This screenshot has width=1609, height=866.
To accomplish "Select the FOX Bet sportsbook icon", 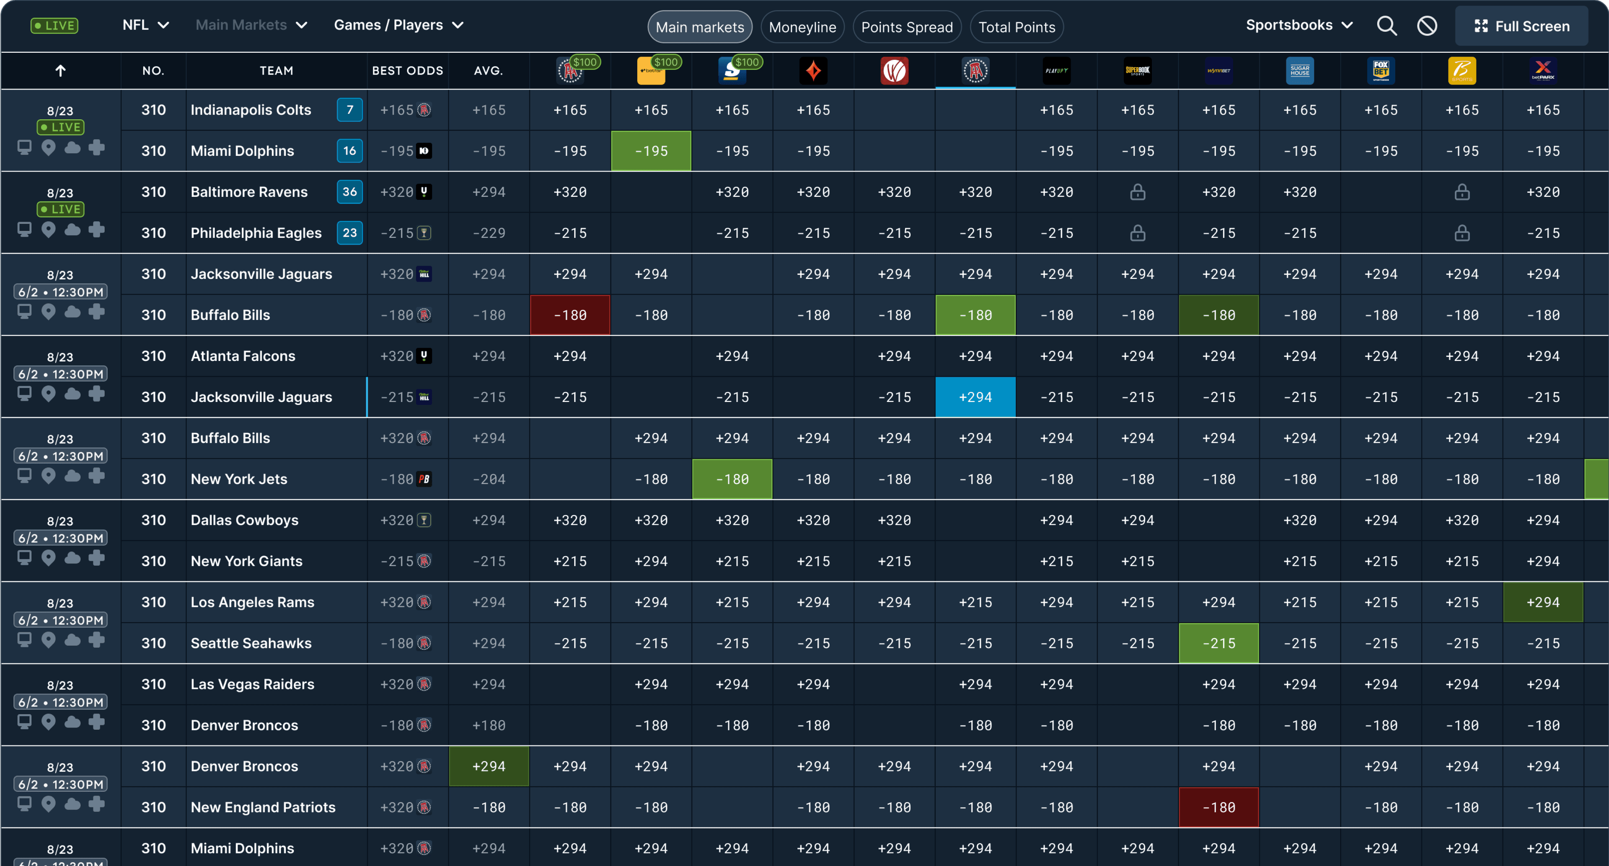I will [1381, 70].
